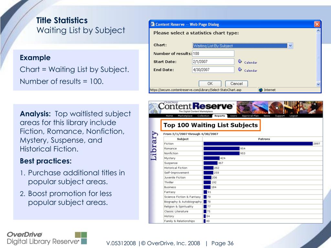Viewport: 331px width, 248px height.
Task: Click the OverDrive Digital Library Reserve logo
Action: (47, 238)
